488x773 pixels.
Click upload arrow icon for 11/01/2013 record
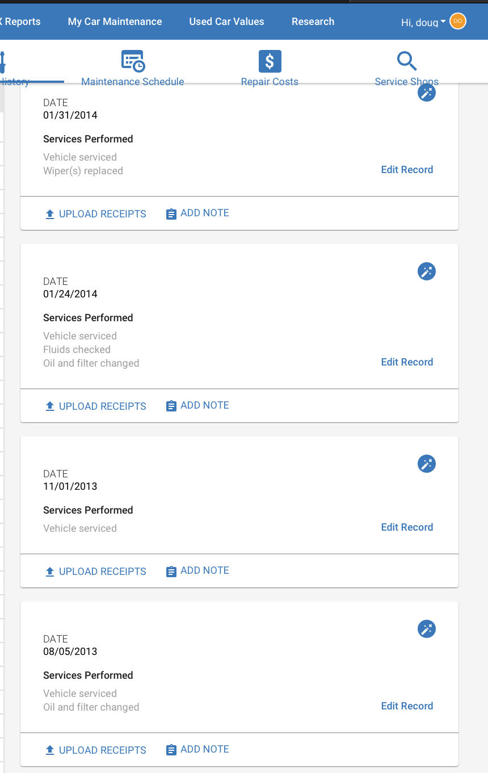[50, 572]
